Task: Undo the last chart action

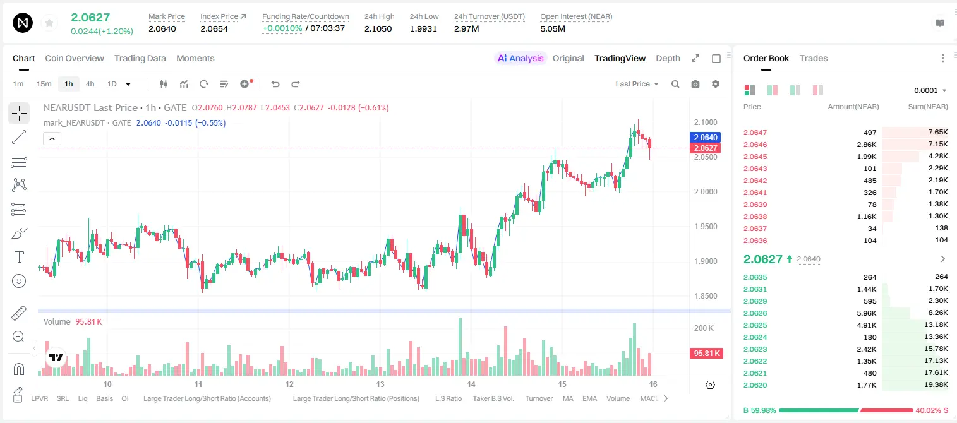Action: pyautogui.click(x=275, y=84)
